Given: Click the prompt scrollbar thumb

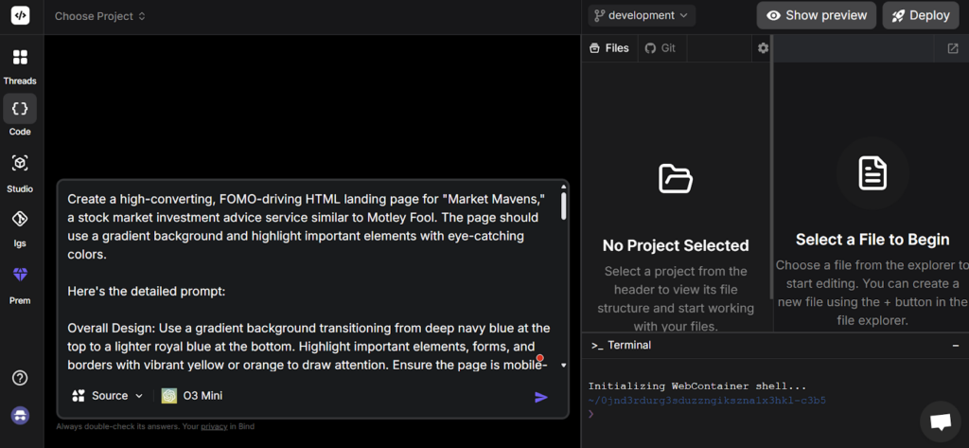Looking at the screenshot, I should pos(564,206).
